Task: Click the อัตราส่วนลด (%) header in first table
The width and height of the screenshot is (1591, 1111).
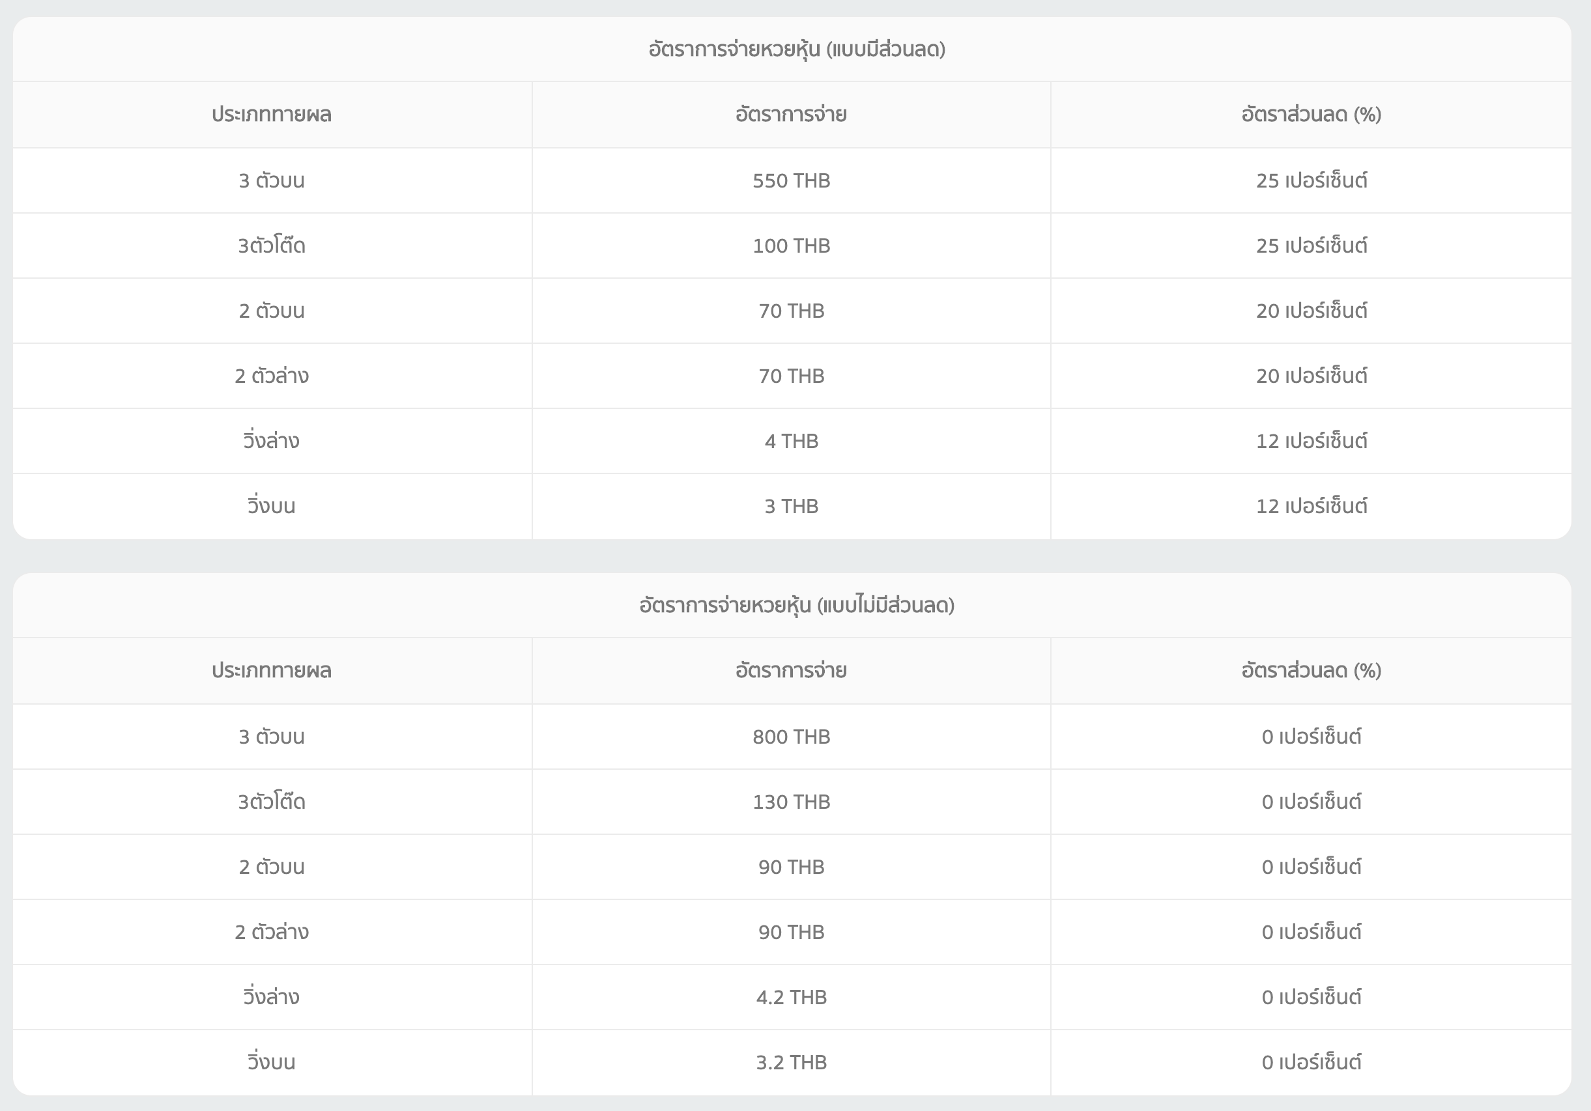Action: coord(1311,114)
